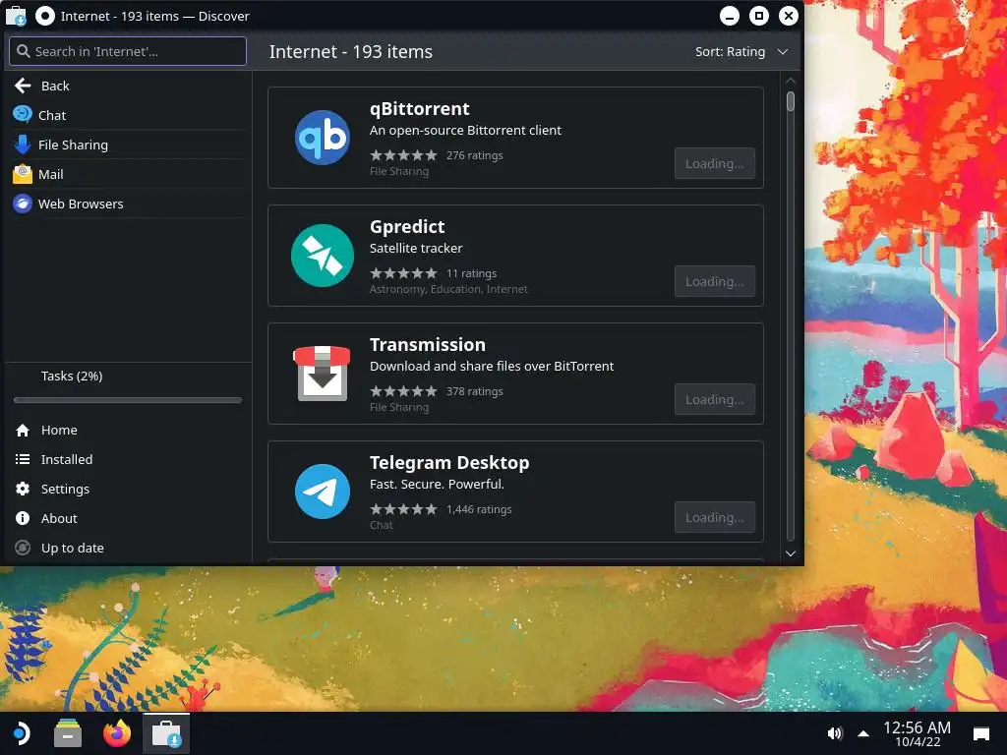This screenshot has width=1007, height=755.
Task: Open the Telegram Desktop title text
Action: [449, 462]
